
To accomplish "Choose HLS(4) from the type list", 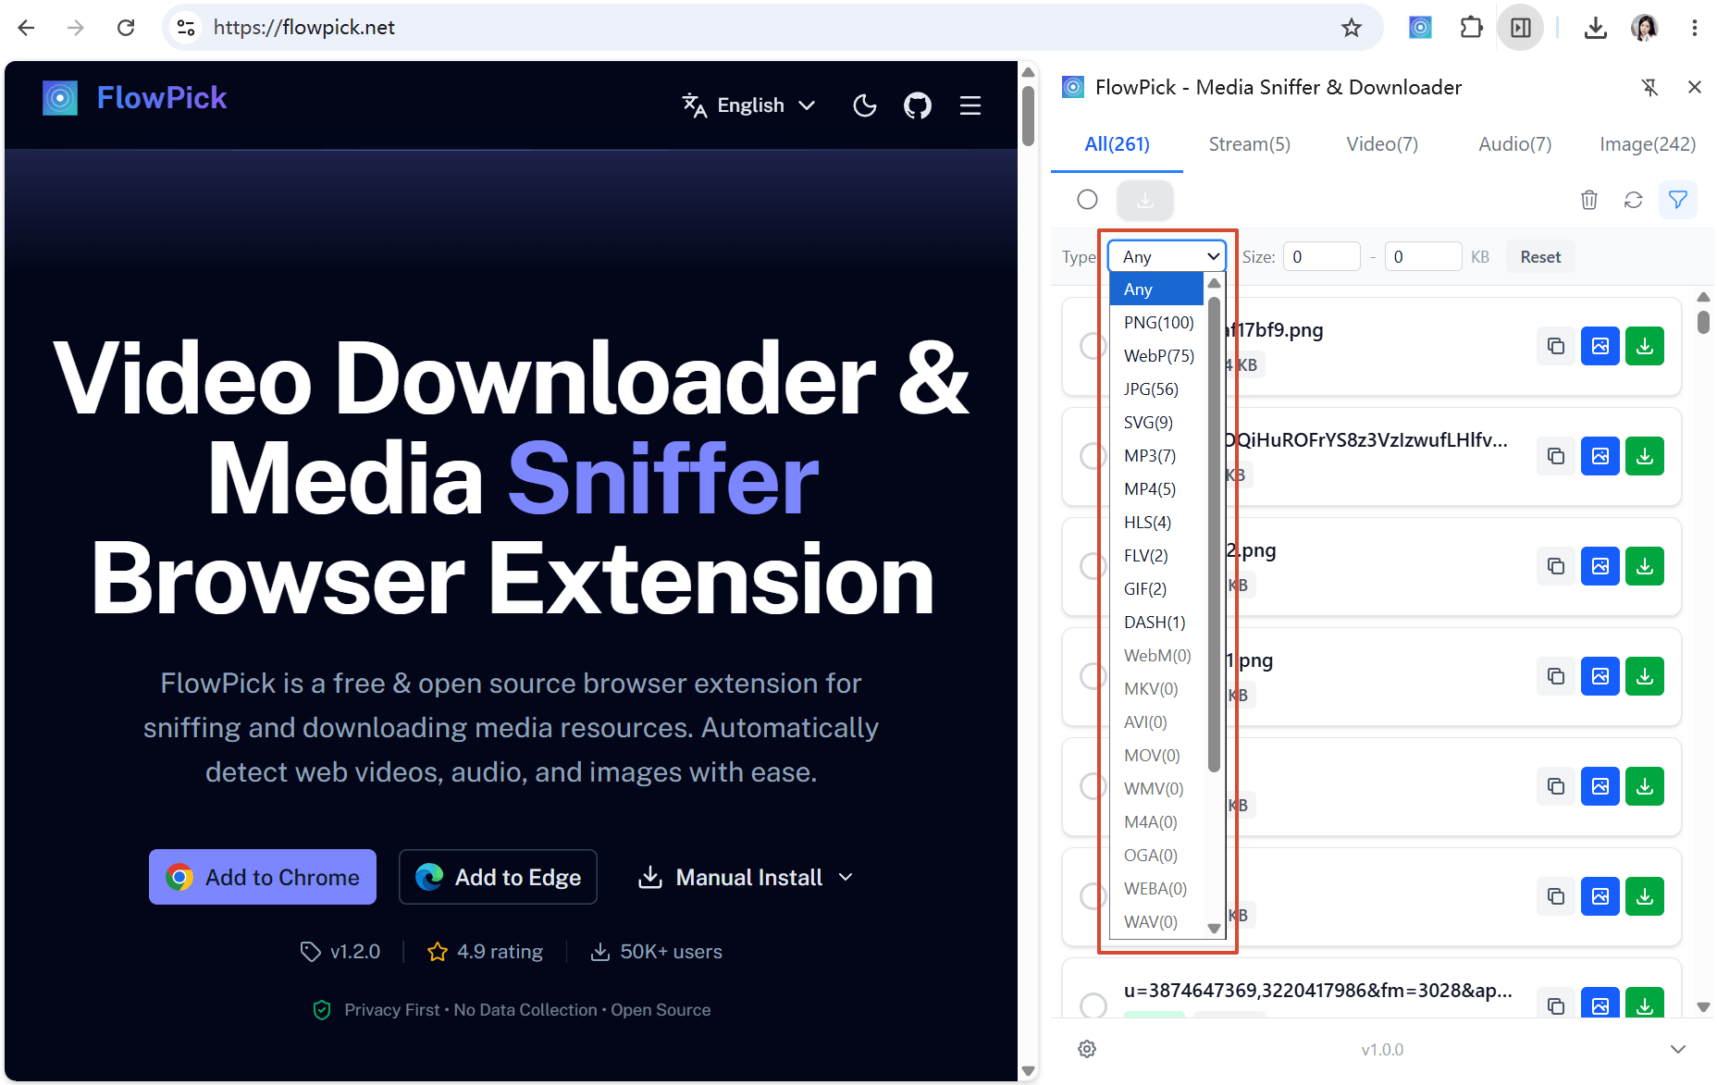I will (x=1156, y=523).
